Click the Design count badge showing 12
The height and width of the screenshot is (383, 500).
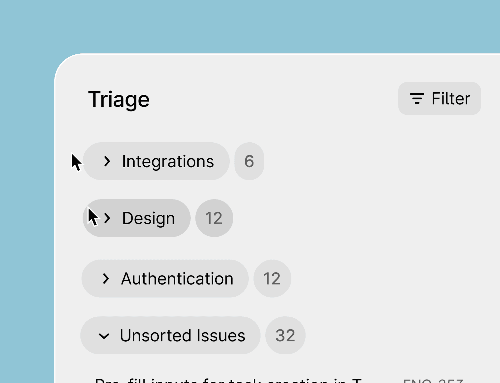coord(214,218)
